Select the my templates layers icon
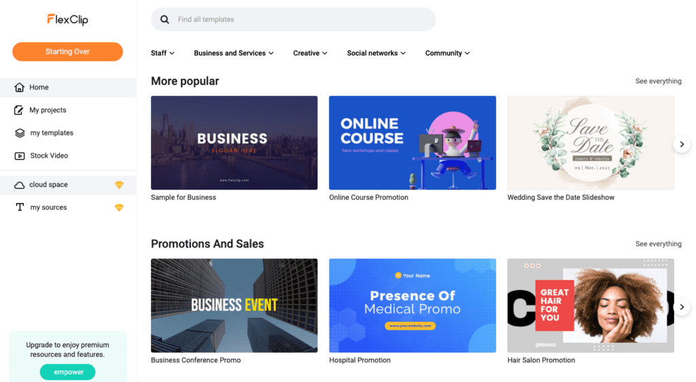Screen dimensions: 696x382 point(20,133)
